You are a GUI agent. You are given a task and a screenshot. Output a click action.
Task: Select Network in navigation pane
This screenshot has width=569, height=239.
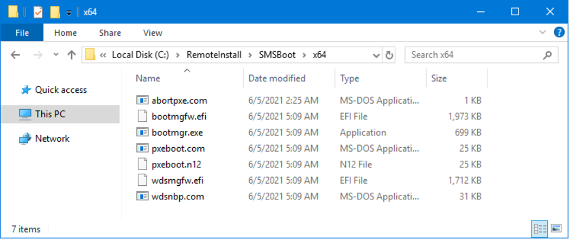[52, 139]
